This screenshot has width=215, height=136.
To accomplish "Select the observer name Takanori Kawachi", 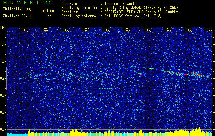I will (x=120, y=4).
